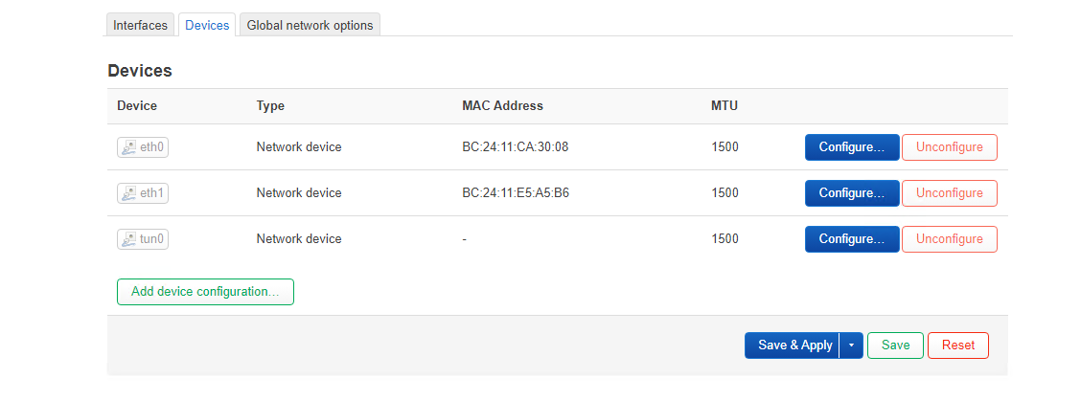Screen dimensions: 1081x401
Task: Configure the eth1 device
Action: point(852,193)
